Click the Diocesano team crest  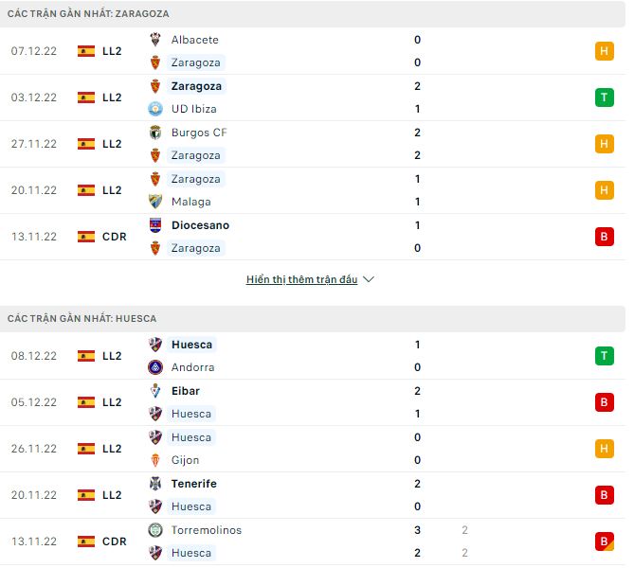(x=155, y=225)
